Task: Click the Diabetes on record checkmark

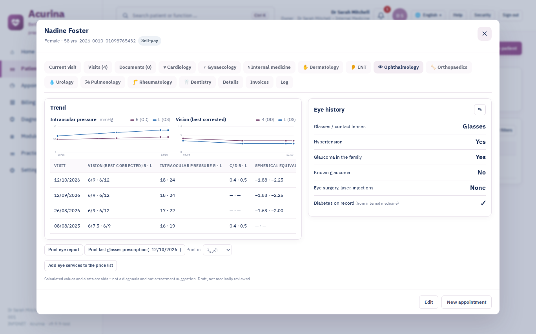Action: [483, 203]
